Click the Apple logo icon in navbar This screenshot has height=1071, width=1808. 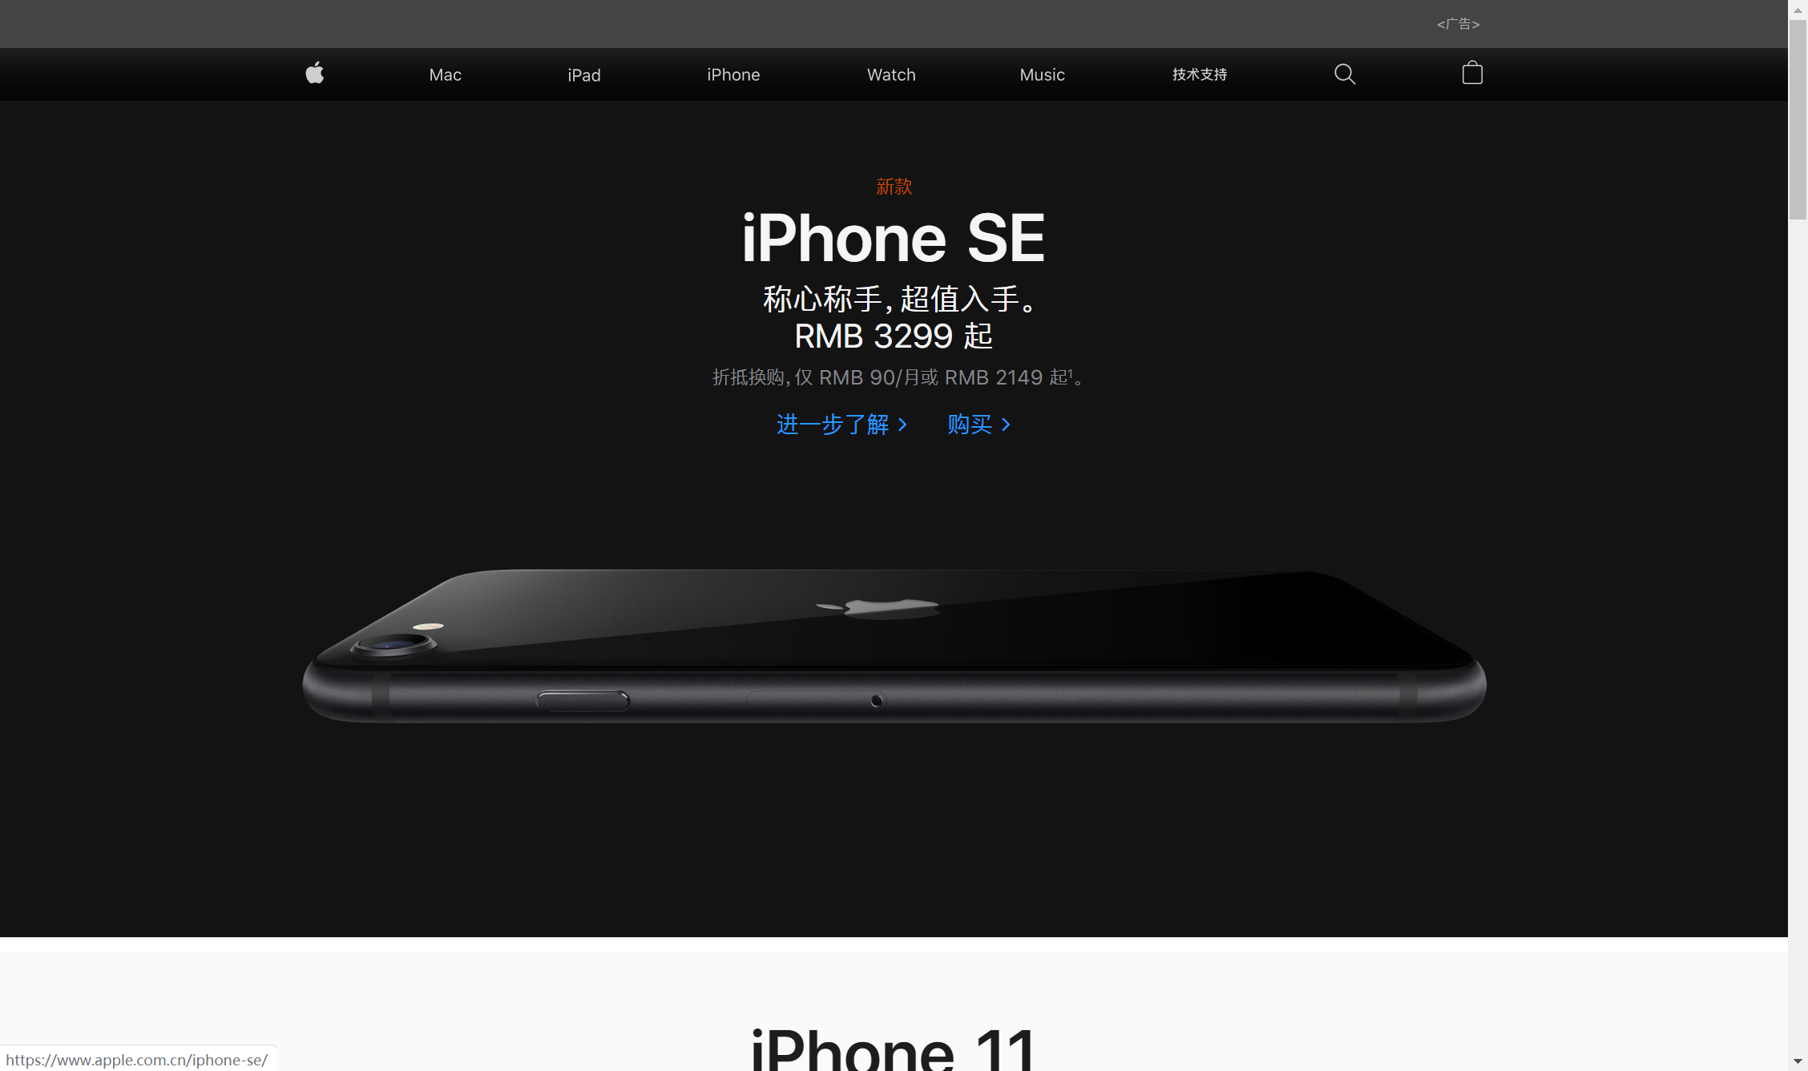[317, 73]
